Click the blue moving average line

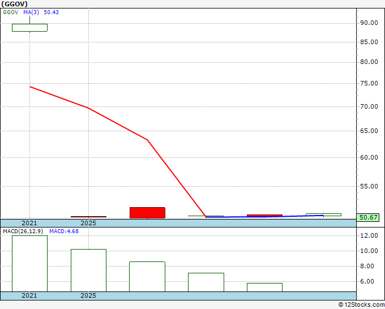tap(265, 216)
